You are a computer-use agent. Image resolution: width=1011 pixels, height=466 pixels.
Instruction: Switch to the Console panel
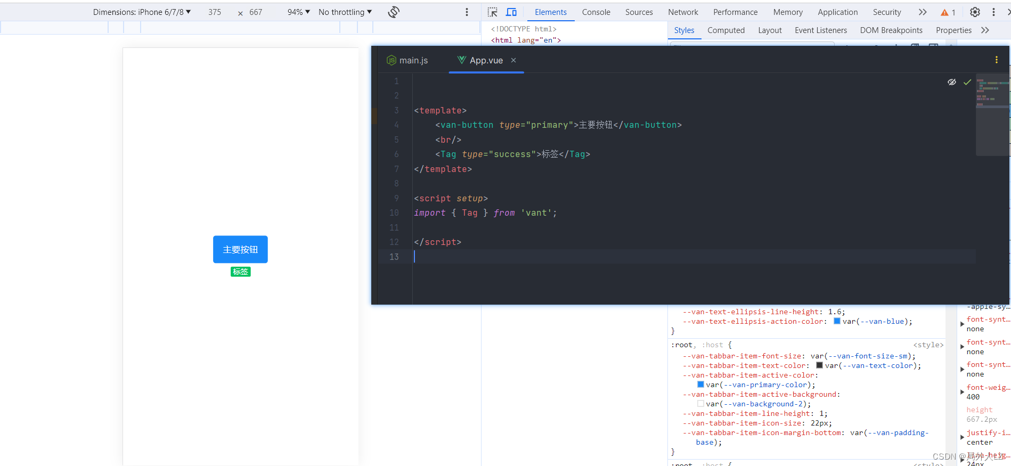[x=596, y=12]
